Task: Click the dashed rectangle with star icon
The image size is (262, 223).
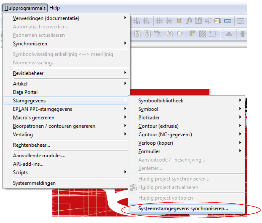Action: coord(212,34)
